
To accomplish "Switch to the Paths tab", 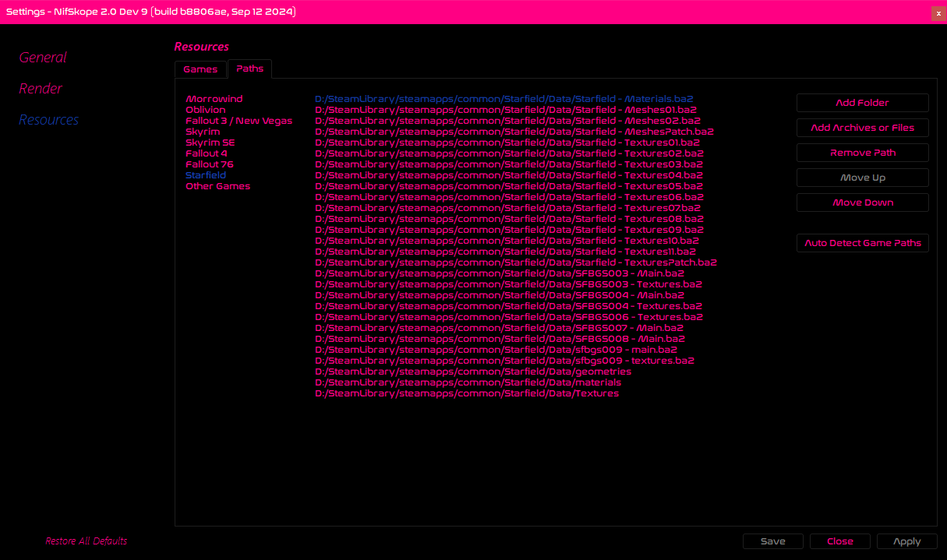I will [x=249, y=69].
